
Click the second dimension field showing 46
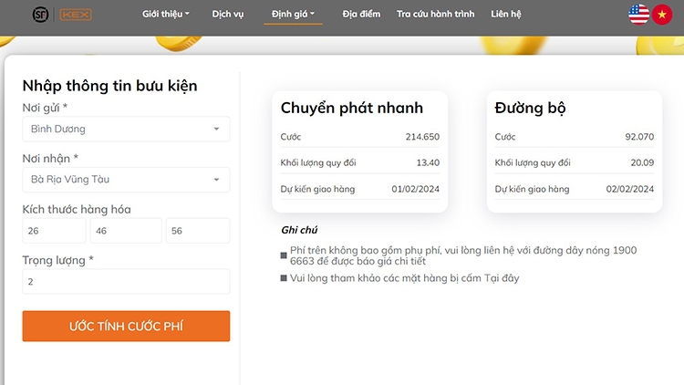pos(126,231)
